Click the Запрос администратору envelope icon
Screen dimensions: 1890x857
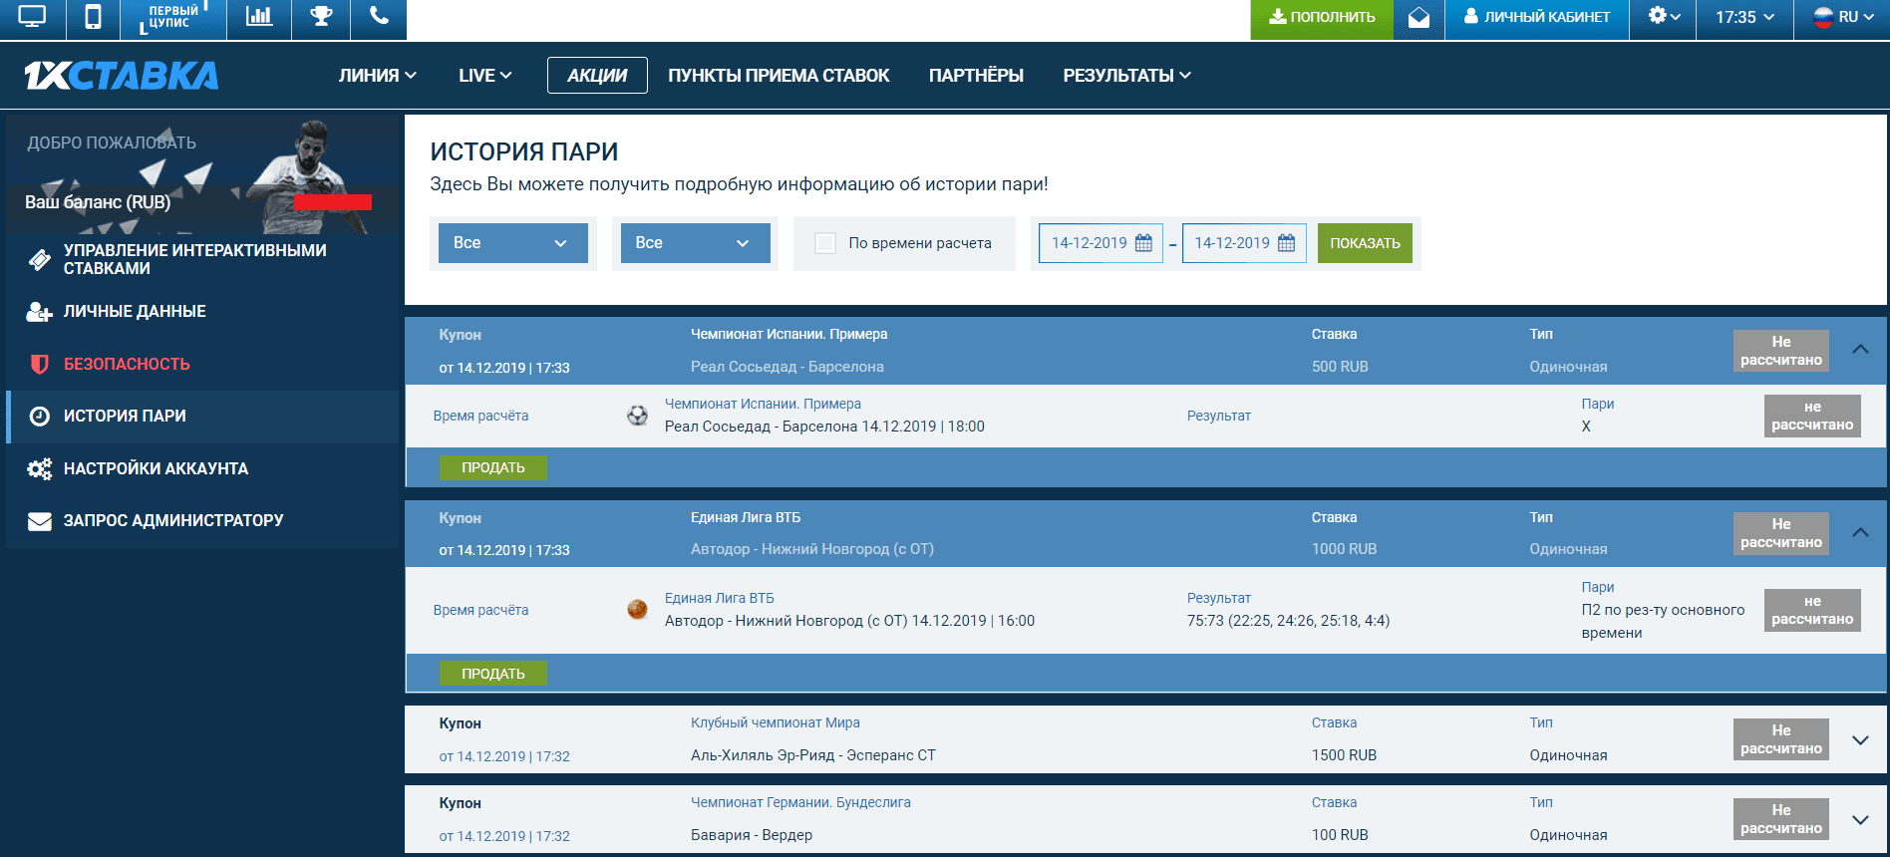tap(40, 521)
